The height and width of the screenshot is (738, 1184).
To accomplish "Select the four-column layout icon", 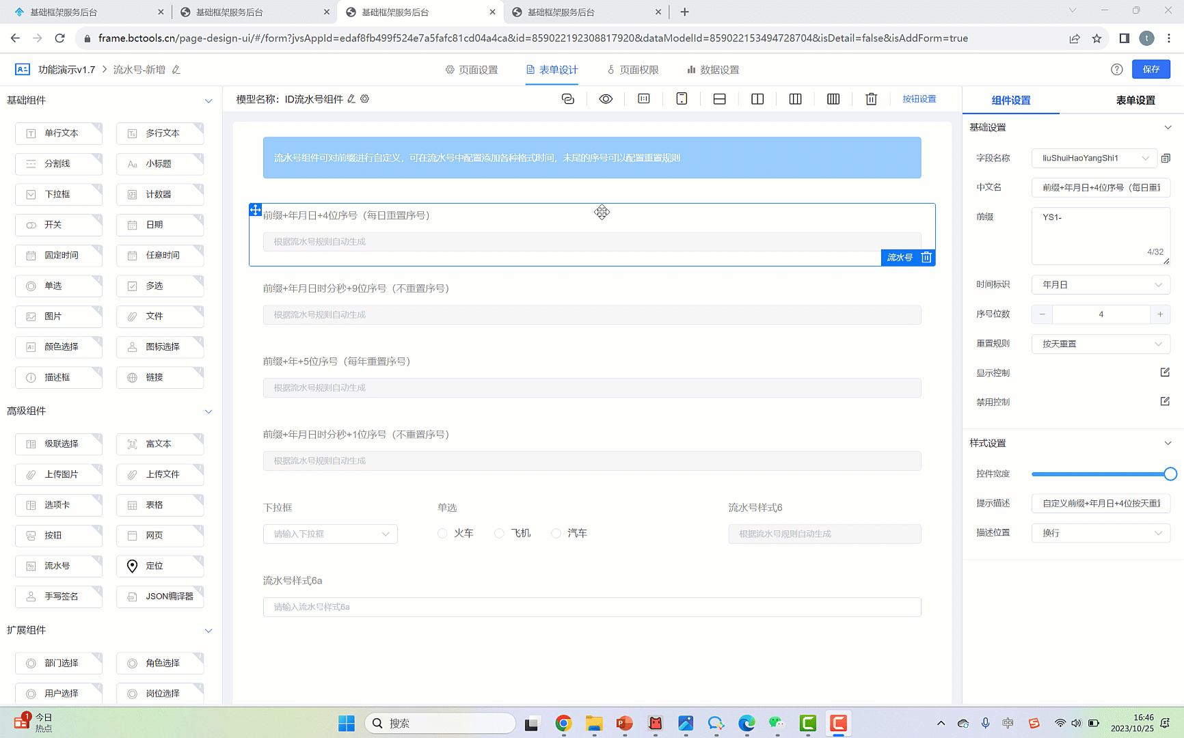I will tap(833, 99).
